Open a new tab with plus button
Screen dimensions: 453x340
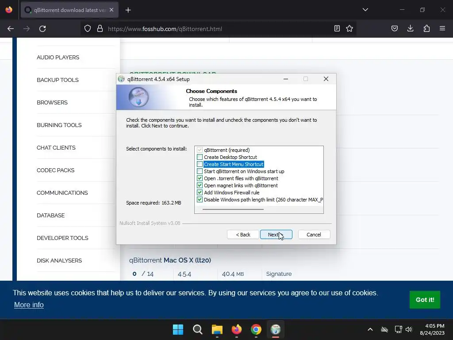128,10
